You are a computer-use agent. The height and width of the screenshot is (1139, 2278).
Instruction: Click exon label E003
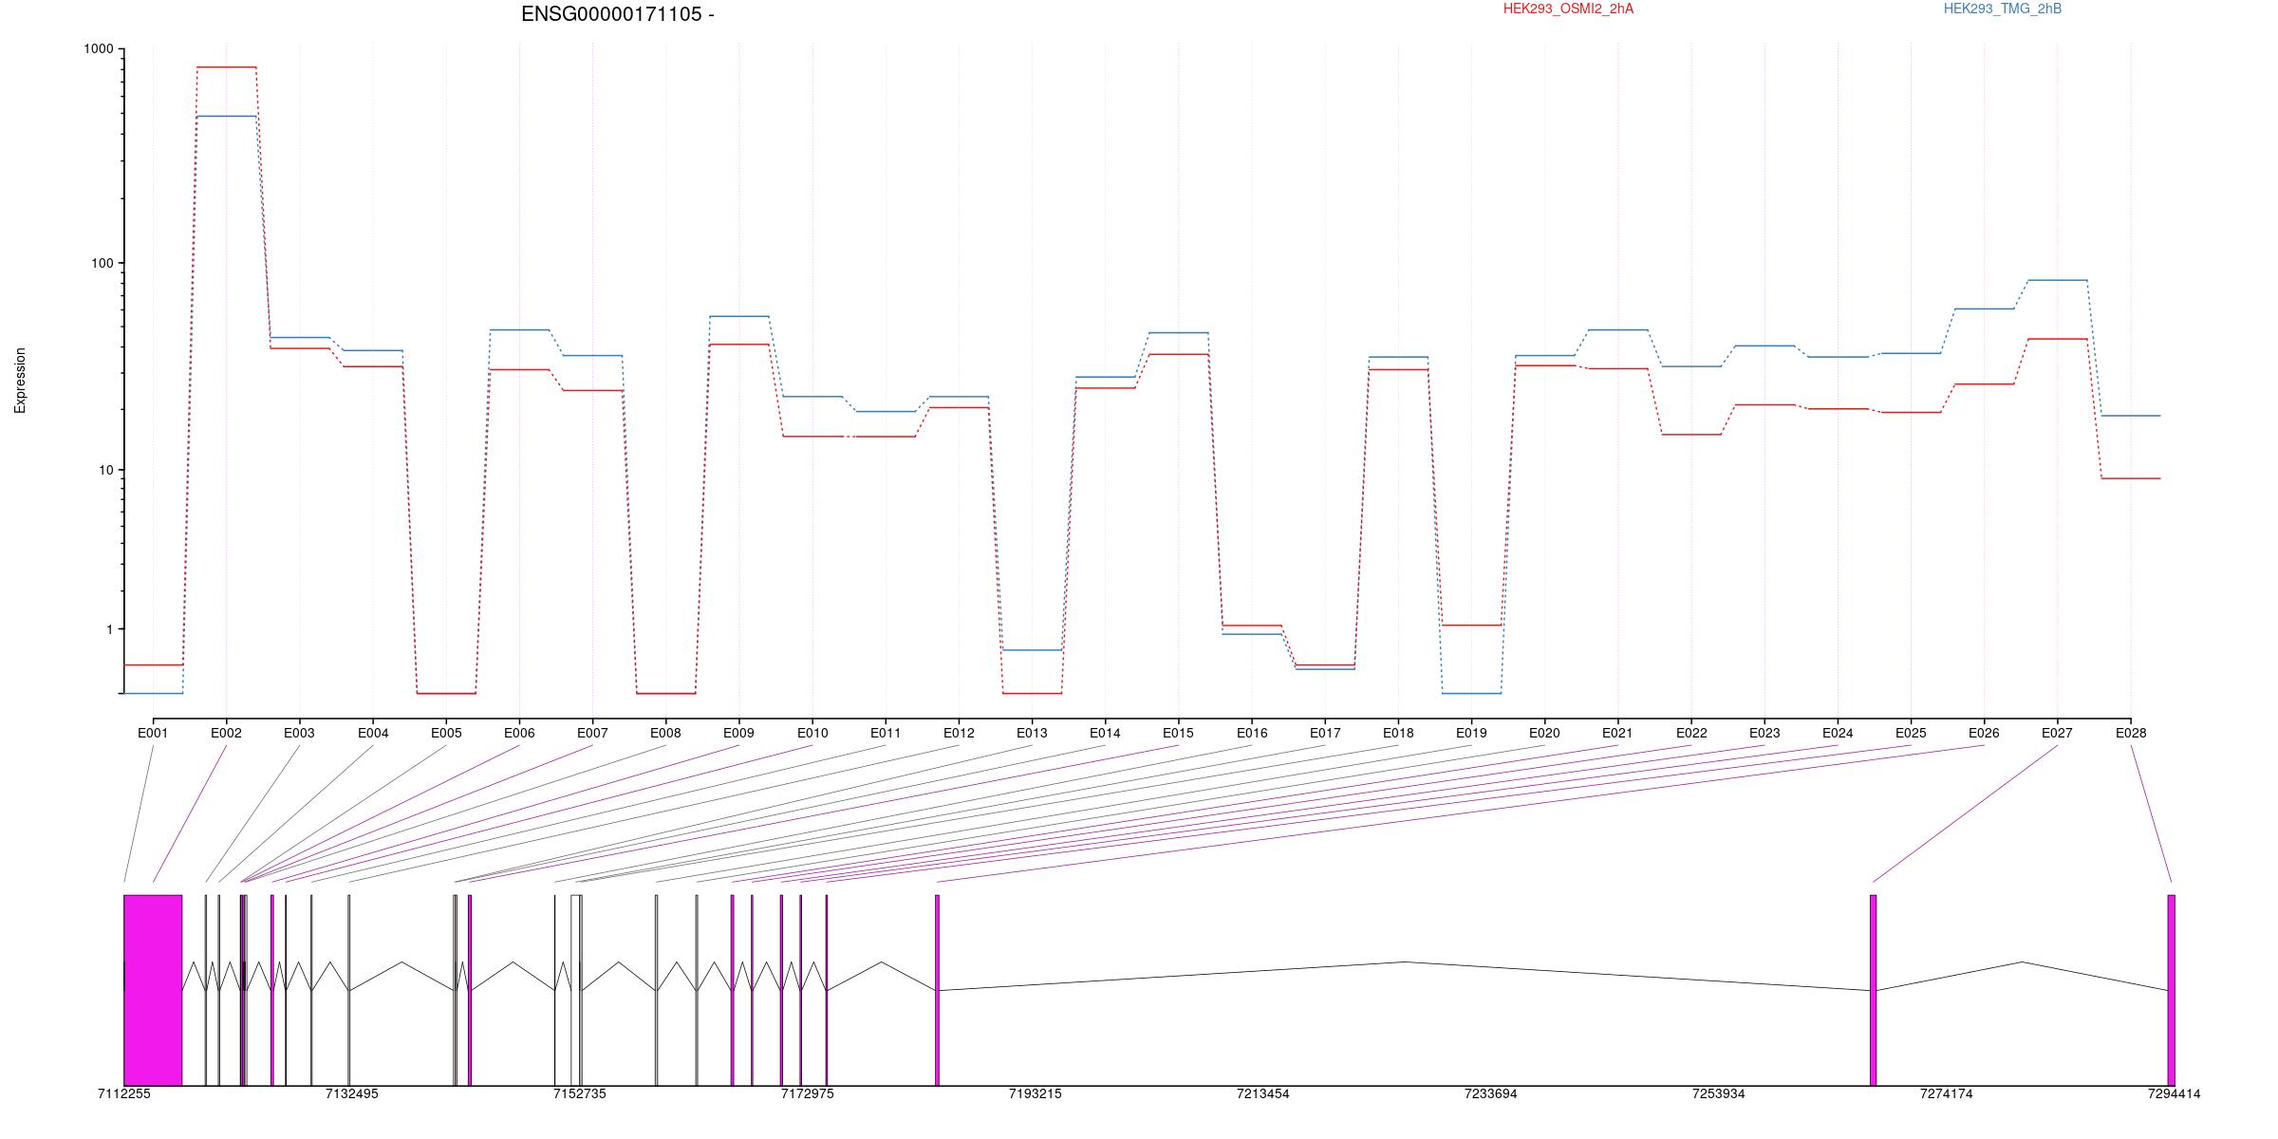(299, 733)
